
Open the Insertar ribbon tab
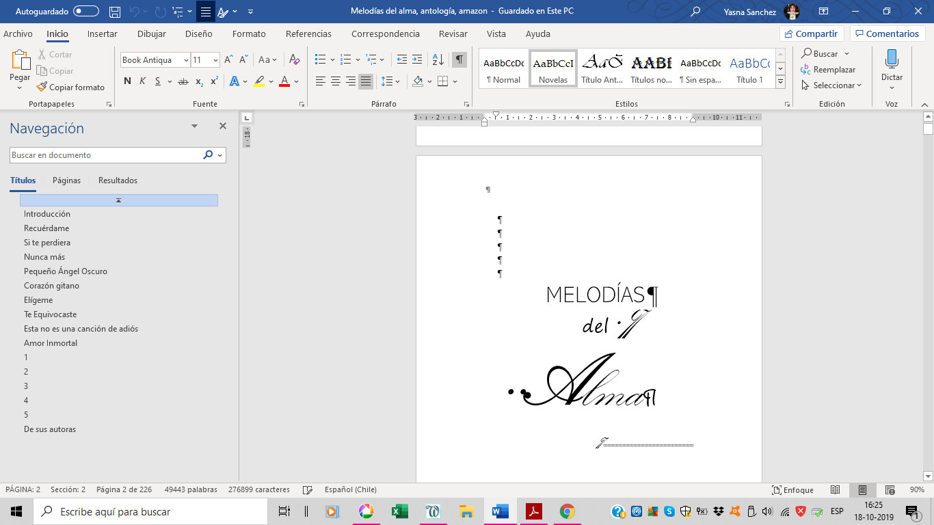tap(103, 33)
